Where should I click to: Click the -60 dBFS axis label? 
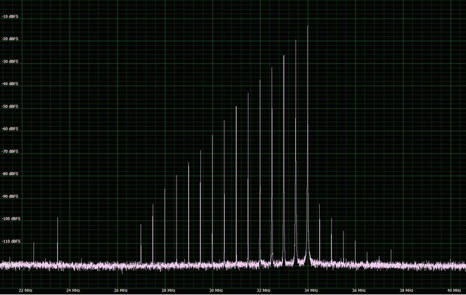10,129
